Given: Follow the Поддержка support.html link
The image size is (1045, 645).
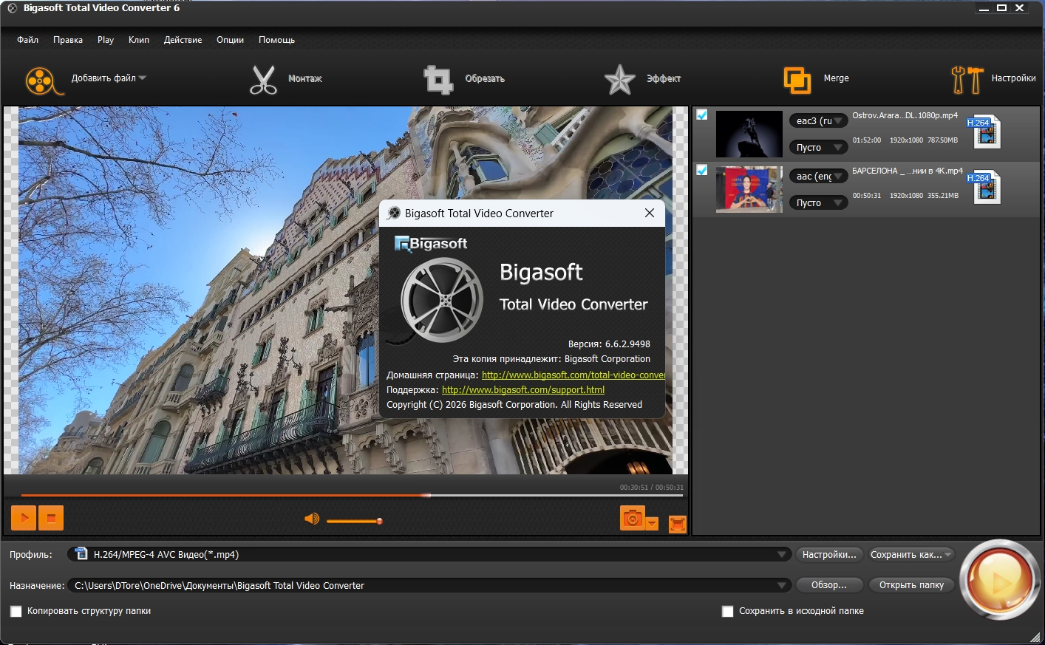Looking at the screenshot, I should 523,390.
